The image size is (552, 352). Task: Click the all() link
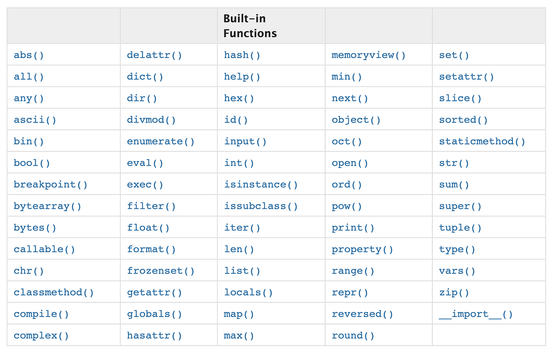(x=29, y=77)
